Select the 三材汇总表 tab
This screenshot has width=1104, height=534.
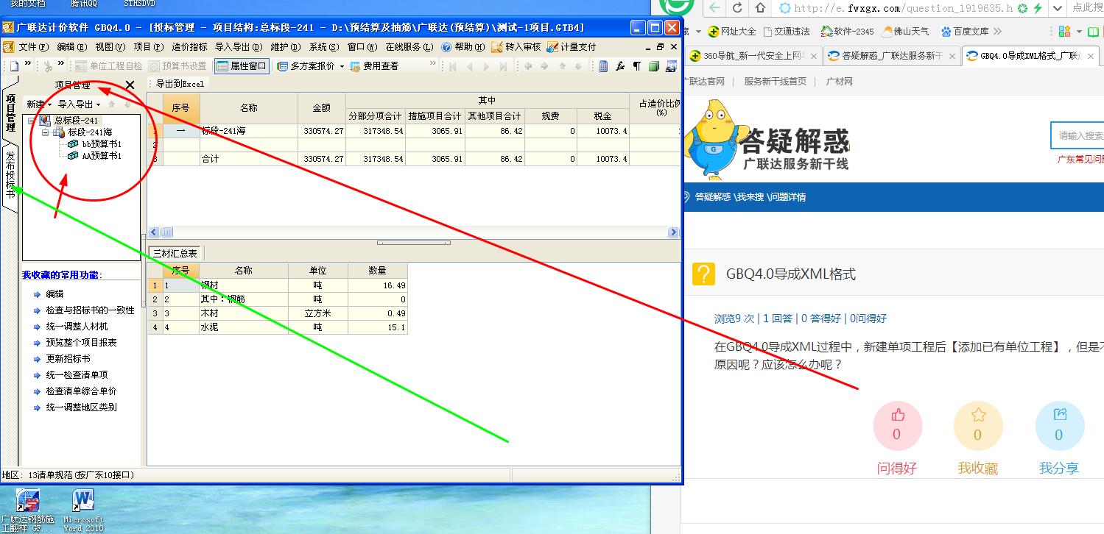(x=175, y=253)
